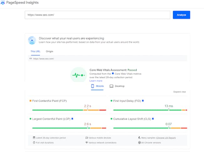Click the URL input field
This screenshot has height=152, width=204.
97,15
